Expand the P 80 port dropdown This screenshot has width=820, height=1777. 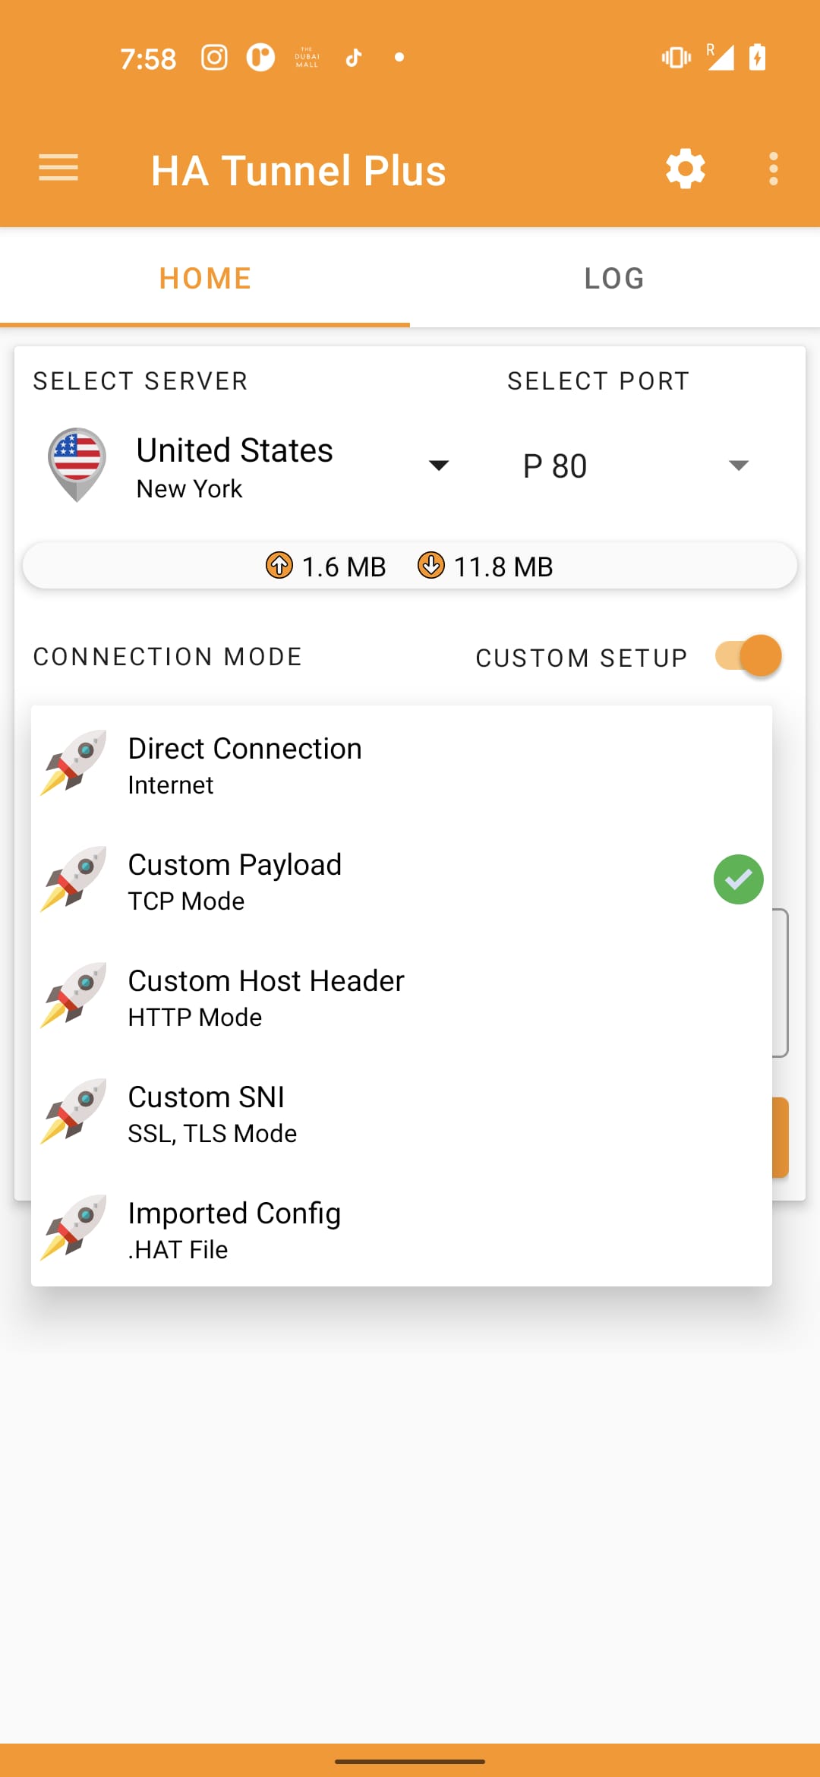pyautogui.click(x=740, y=465)
